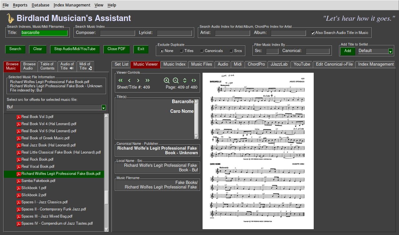Viewport: 399px width, 235px height.
Task: Zoom out of the music sheet
Action: pos(175,80)
